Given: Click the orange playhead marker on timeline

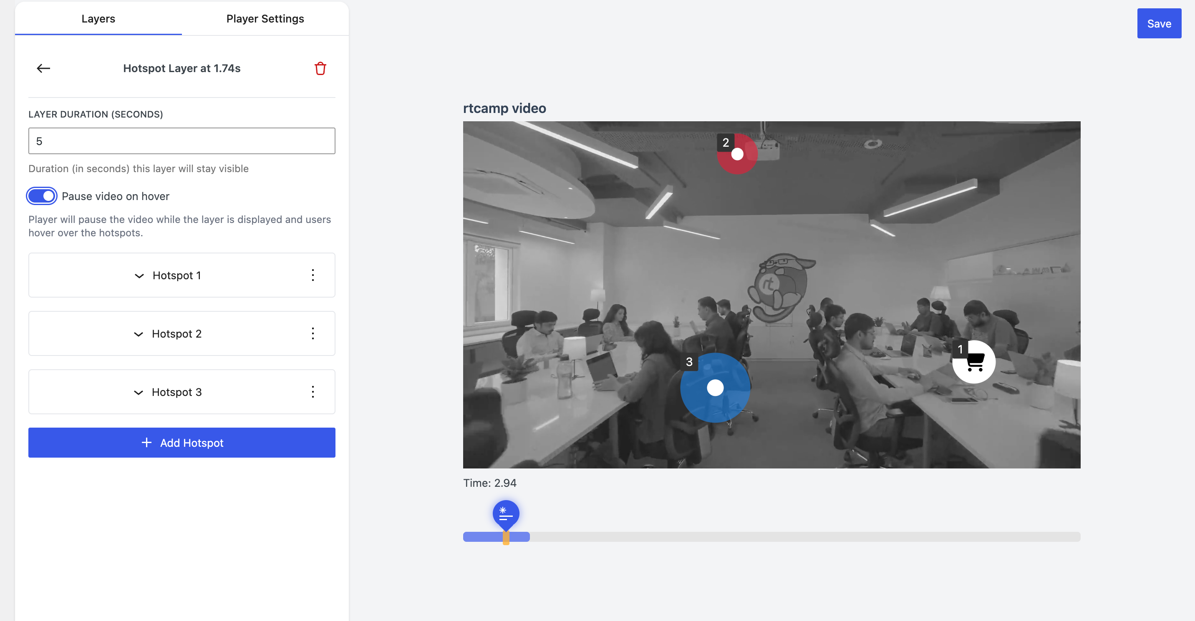Looking at the screenshot, I should click(506, 538).
